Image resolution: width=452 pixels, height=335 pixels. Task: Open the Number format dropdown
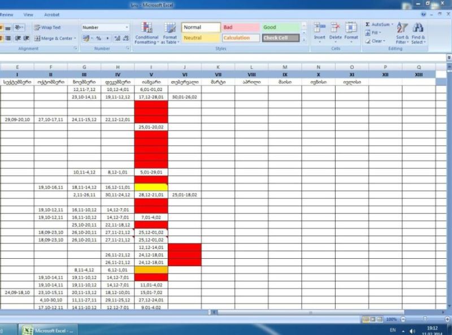[127, 27]
